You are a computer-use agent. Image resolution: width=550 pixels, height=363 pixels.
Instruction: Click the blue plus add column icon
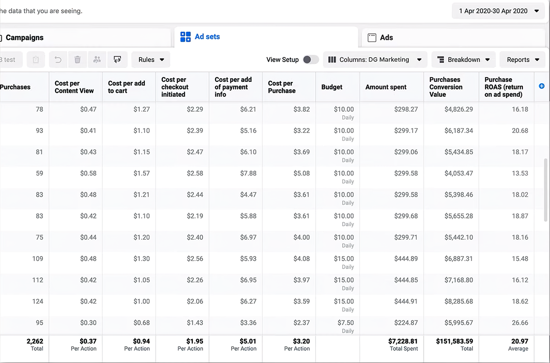coord(542,86)
